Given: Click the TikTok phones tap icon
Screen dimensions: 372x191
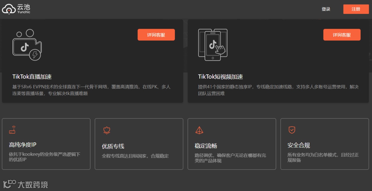Looking at the screenshot, I should click(213, 45).
